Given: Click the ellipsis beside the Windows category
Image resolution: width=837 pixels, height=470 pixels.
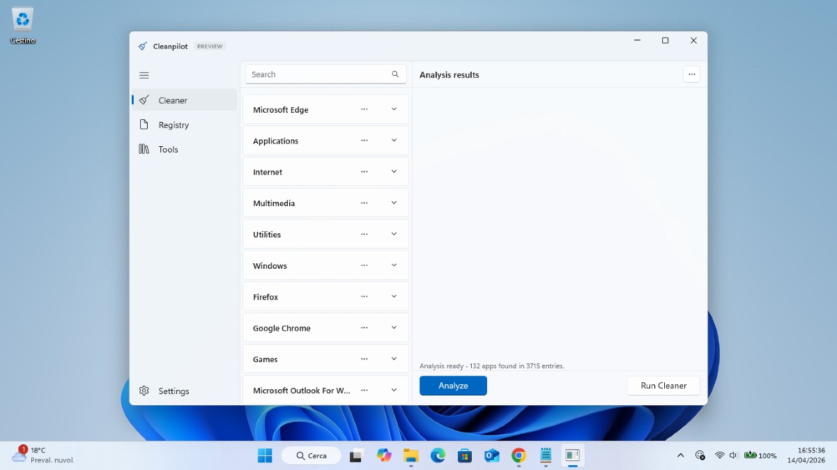Looking at the screenshot, I should (x=364, y=265).
